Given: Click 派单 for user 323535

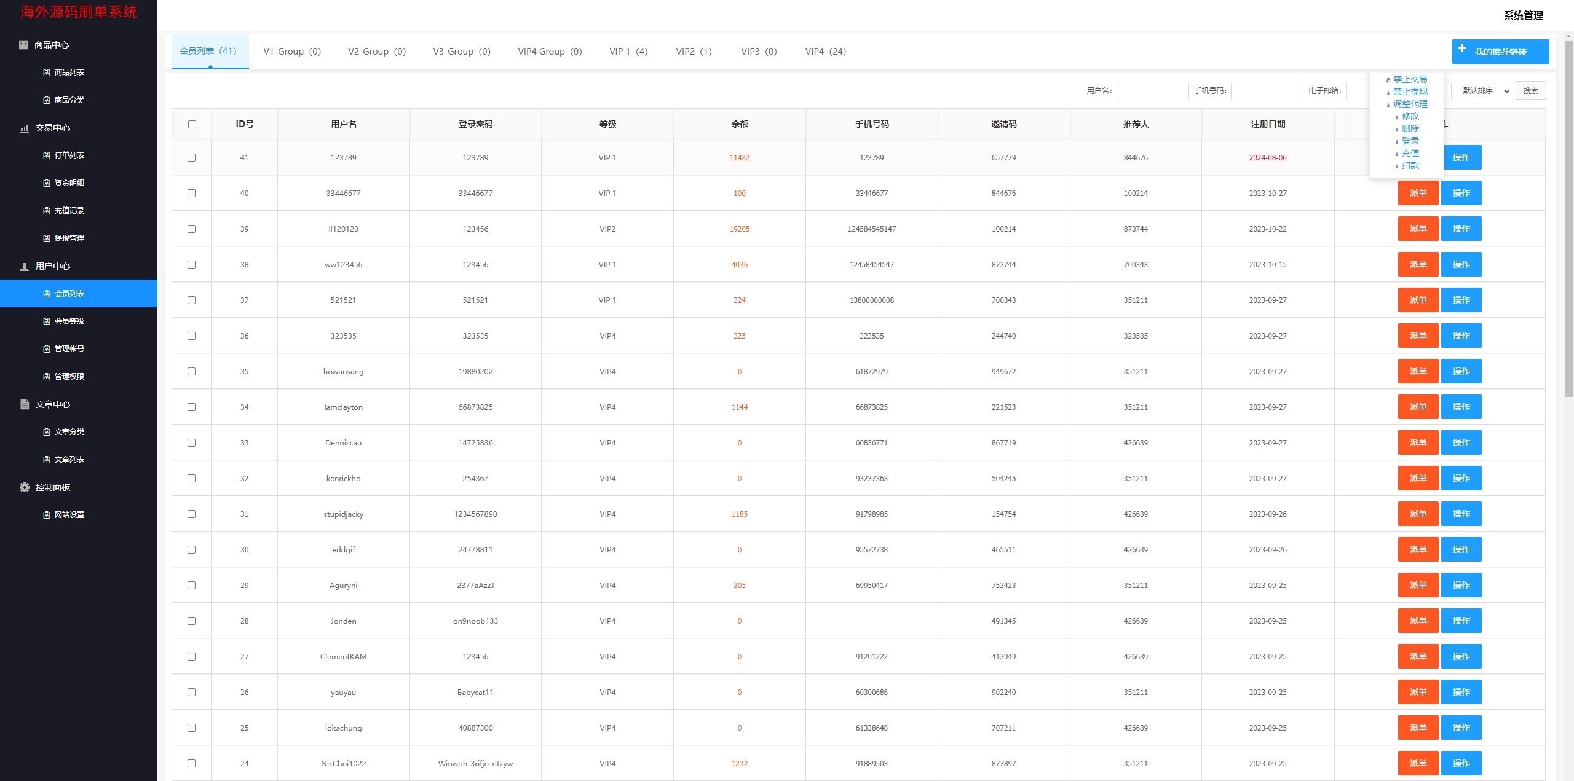Looking at the screenshot, I should coord(1418,336).
